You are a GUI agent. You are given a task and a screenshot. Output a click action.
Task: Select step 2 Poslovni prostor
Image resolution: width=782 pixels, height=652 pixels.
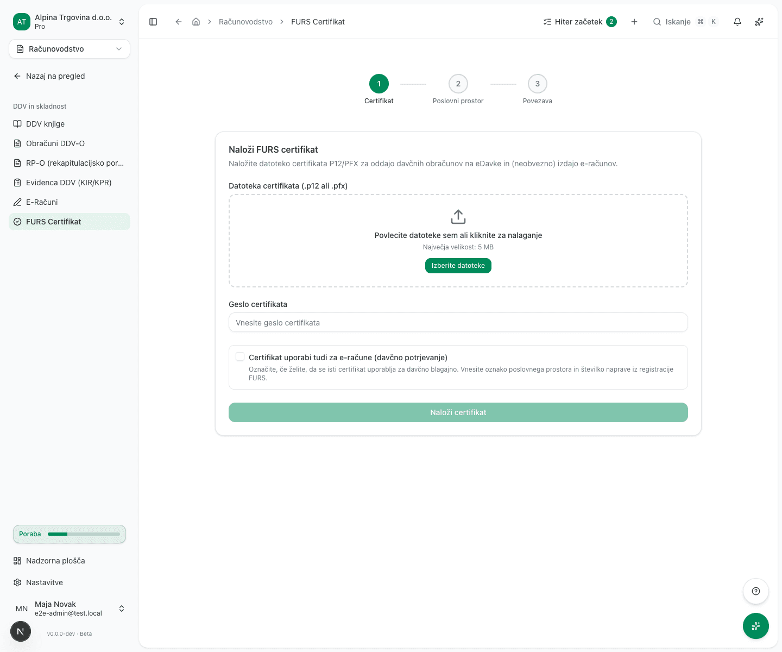click(x=458, y=89)
